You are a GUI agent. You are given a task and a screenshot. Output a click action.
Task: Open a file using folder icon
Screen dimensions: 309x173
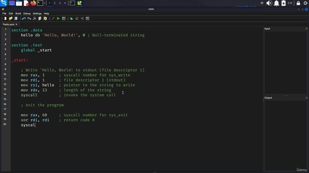pos(11,18)
